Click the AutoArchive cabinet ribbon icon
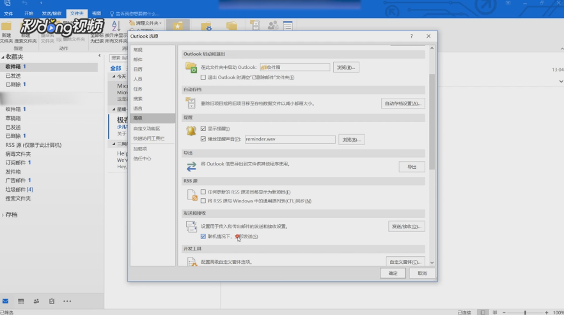The width and height of the screenshot is (564, 315). 255,26
